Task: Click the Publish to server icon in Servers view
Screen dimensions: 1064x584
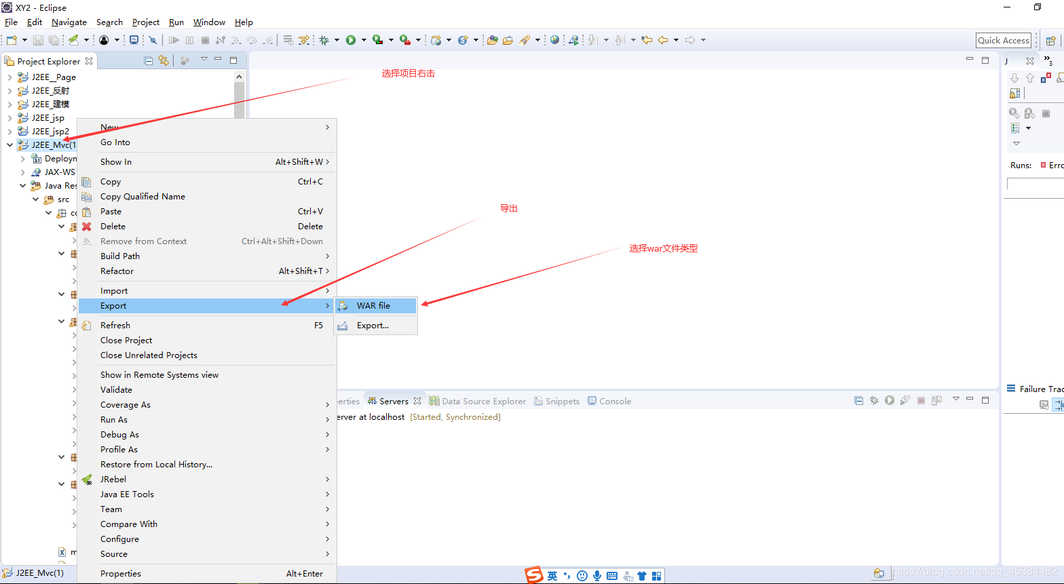Action: pyautogui.click(x=936, y=400)
